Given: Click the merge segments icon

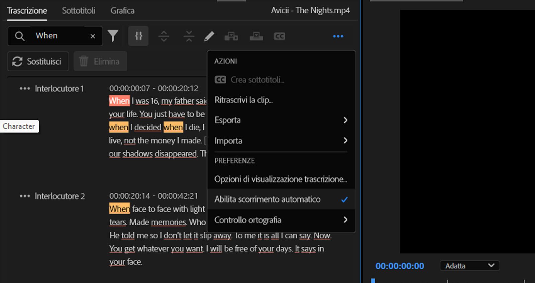Looking at the screenshot, I should pyautogui.click(x=189, y=36).
